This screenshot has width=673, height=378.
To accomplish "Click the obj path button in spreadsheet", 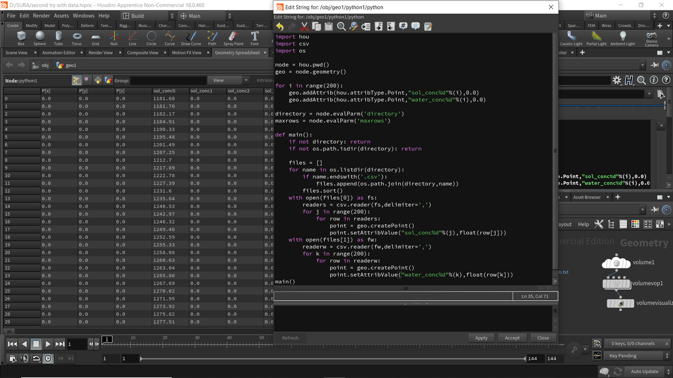I will click(41, 65).
